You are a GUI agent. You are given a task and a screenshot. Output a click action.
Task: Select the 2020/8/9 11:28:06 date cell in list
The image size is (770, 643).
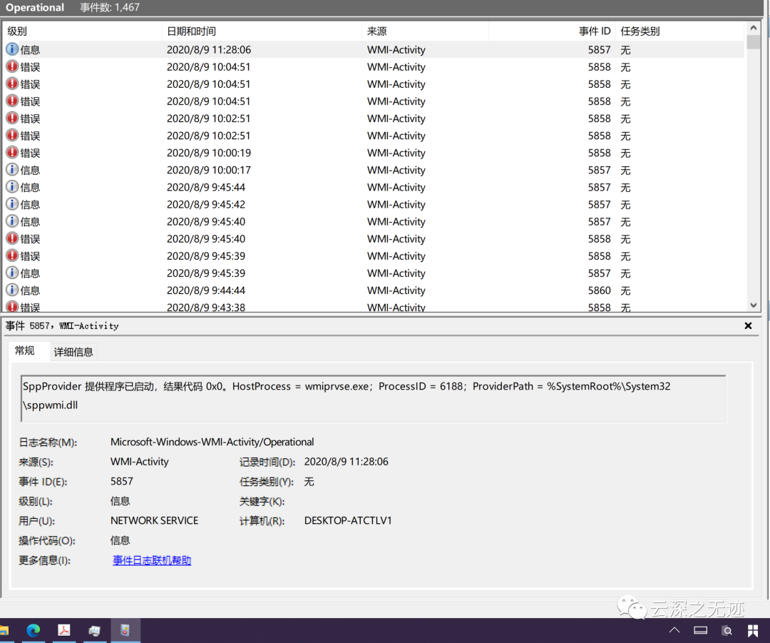pyautogui.click(x=209, y=50)
